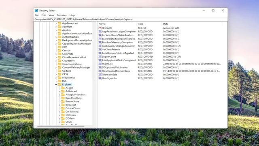
Task: Select the Dsh folder icon
Action: 59,81
